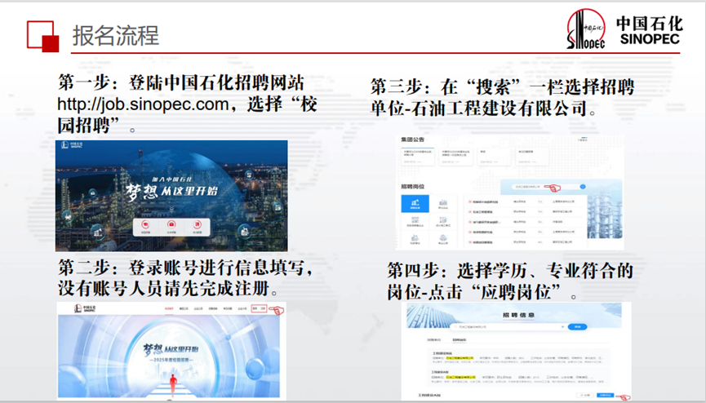706x403 pixels.
Task: Open the dropdown arrow in 招聘信息 search bar
Action: [563, 326]
